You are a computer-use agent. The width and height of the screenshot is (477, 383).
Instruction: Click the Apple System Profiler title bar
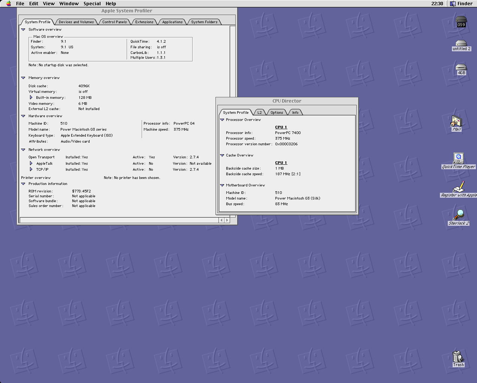pos(127,11)
